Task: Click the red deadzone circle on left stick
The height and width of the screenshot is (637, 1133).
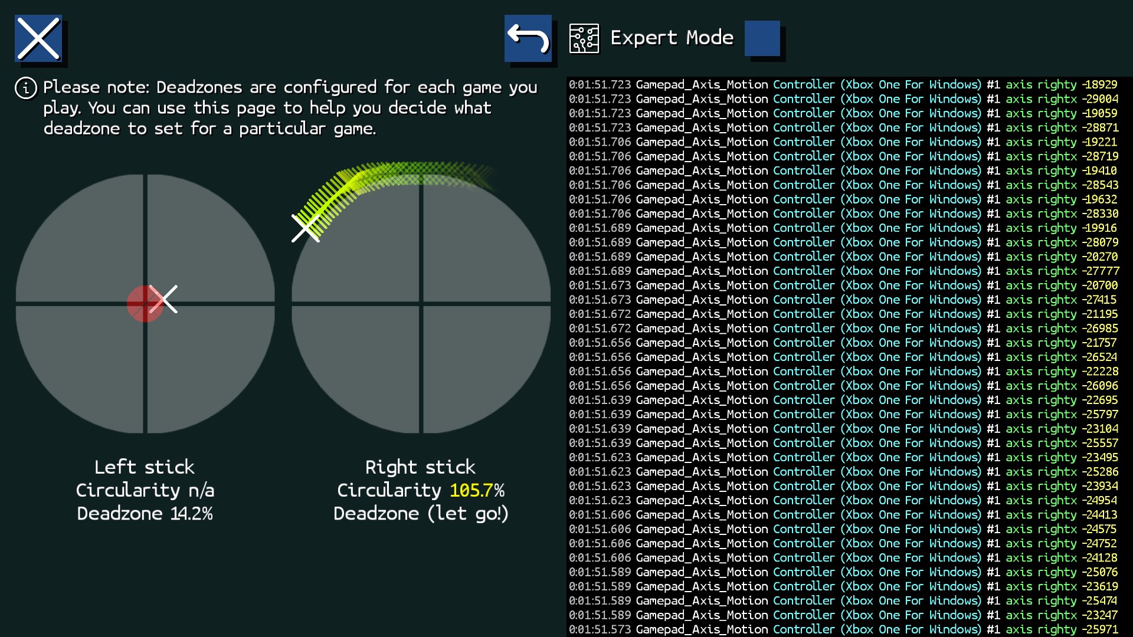Action: [140, 305]
